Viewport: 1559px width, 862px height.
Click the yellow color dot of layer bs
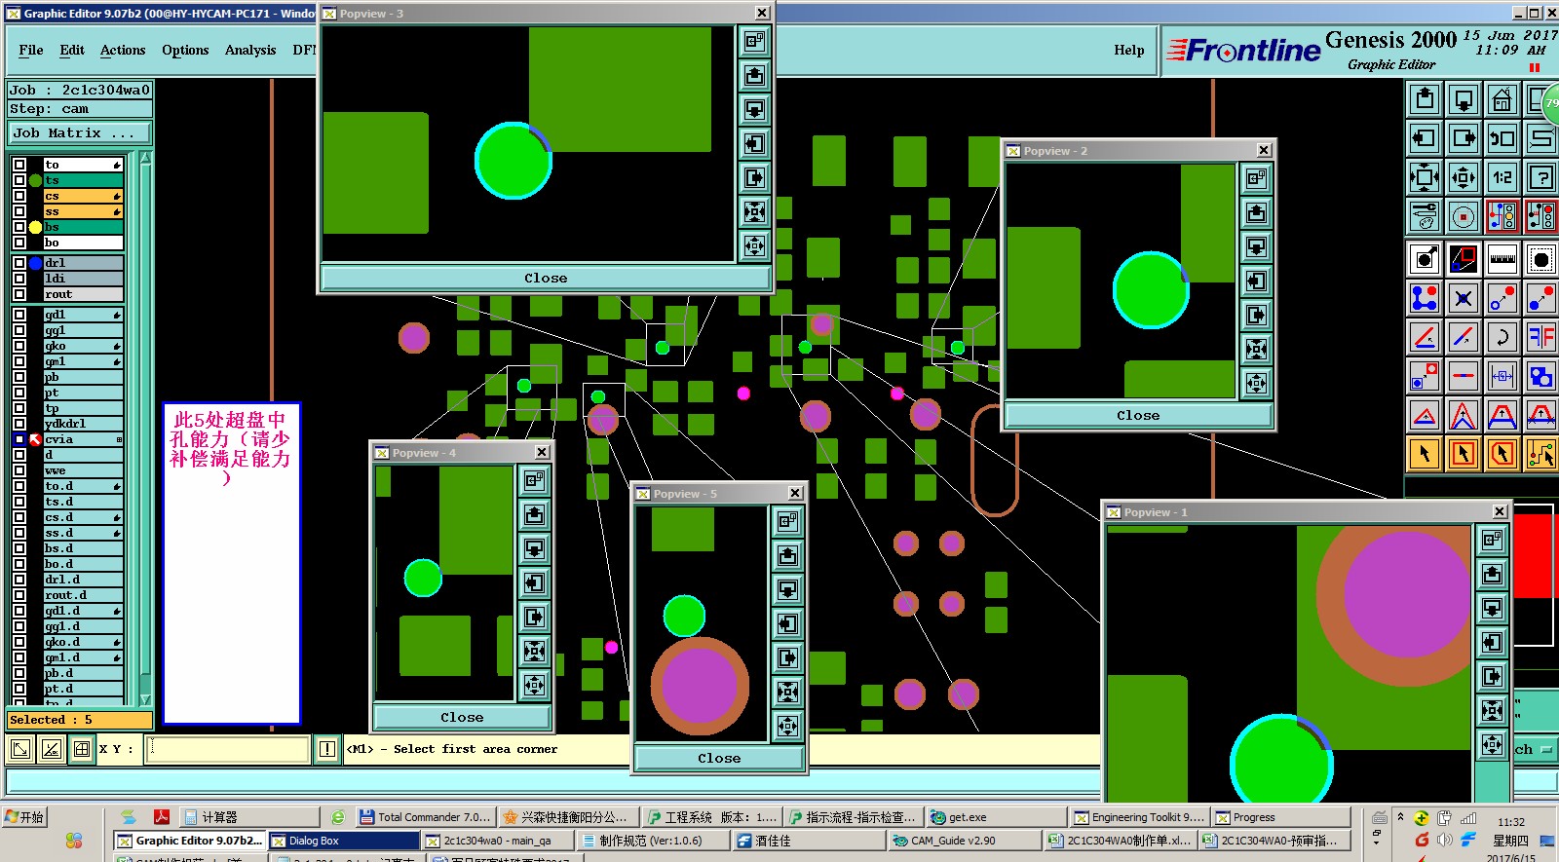[35, 227]
